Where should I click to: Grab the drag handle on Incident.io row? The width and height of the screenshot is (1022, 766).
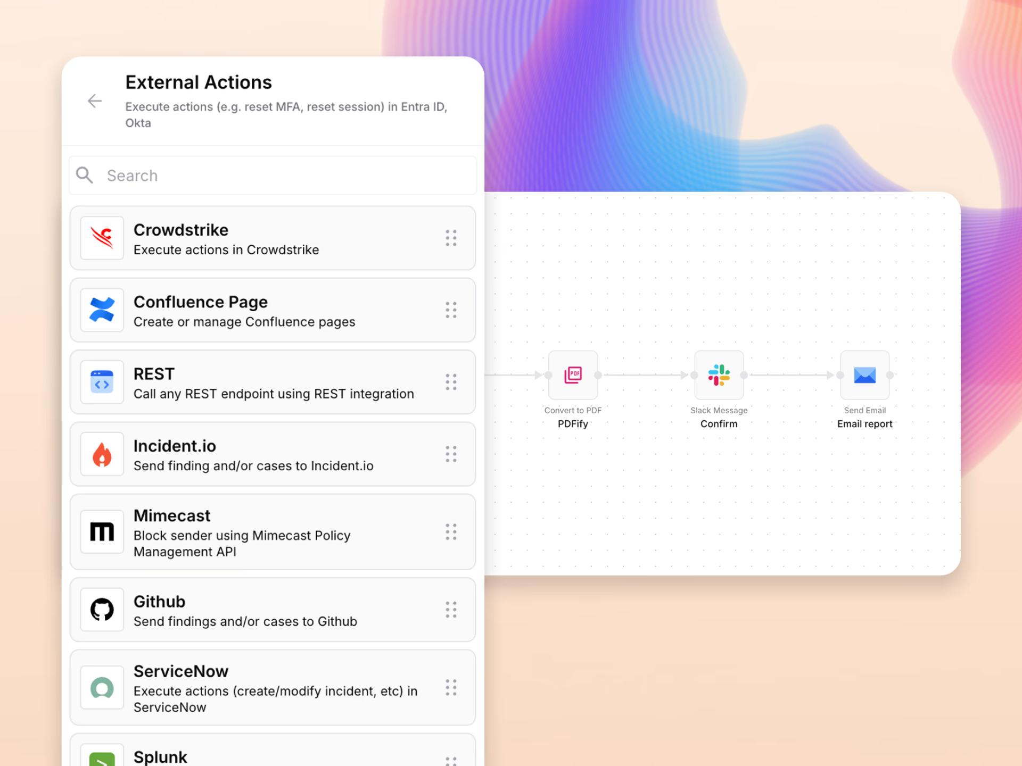tap(451, 454)
